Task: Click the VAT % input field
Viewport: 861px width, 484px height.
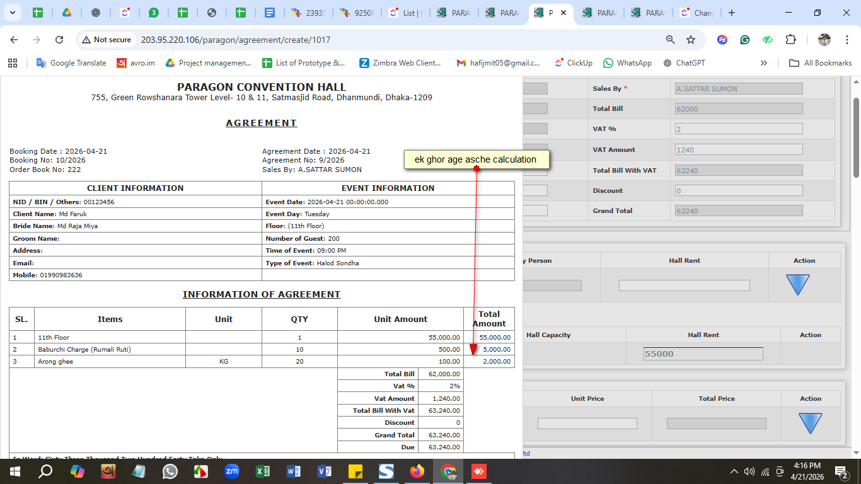Action: tap(738, 129)
